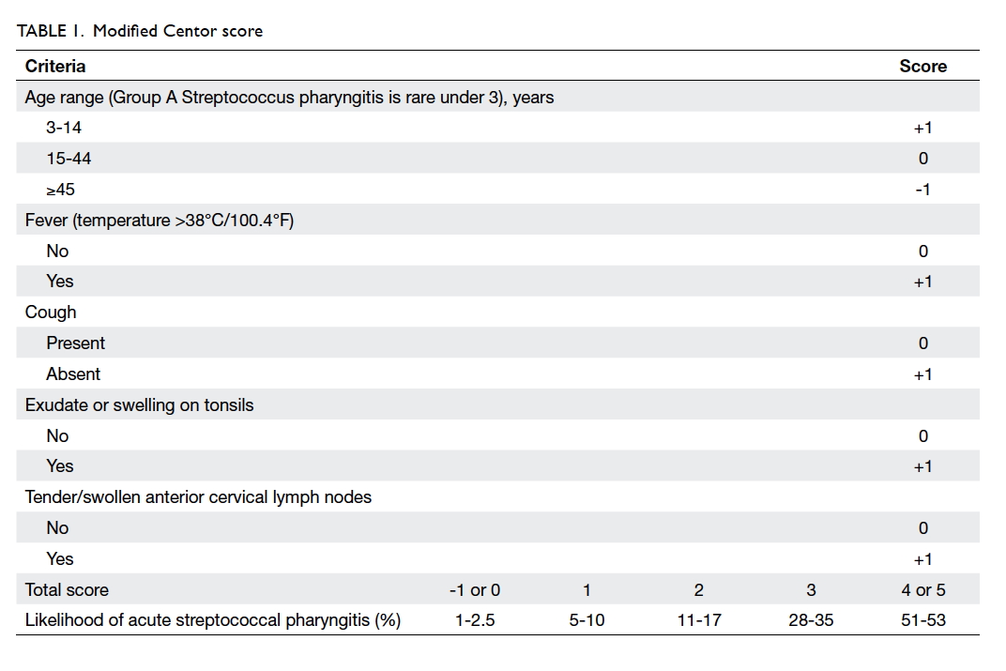
Task: Click the 5-10 likelihood value
Action: pyautogui.click(x=587, y=619)
